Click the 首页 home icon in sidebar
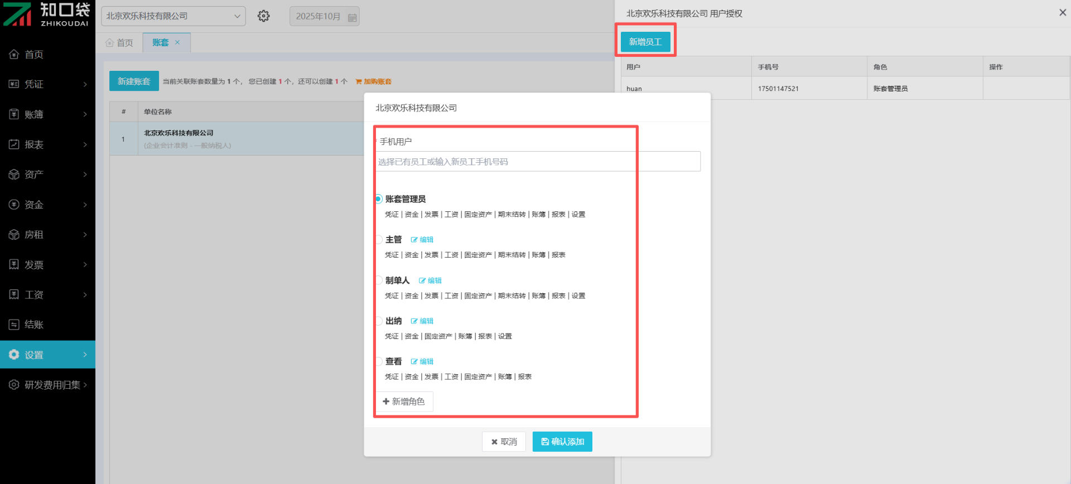This screenshot has width=1071, height=484. [x=14, y=54]
